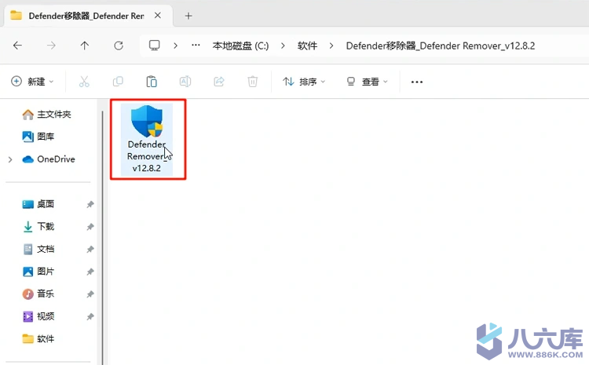589x365 pixels.
Task: Open 下载 downloads folder
Action: click(x=38, y=226)
